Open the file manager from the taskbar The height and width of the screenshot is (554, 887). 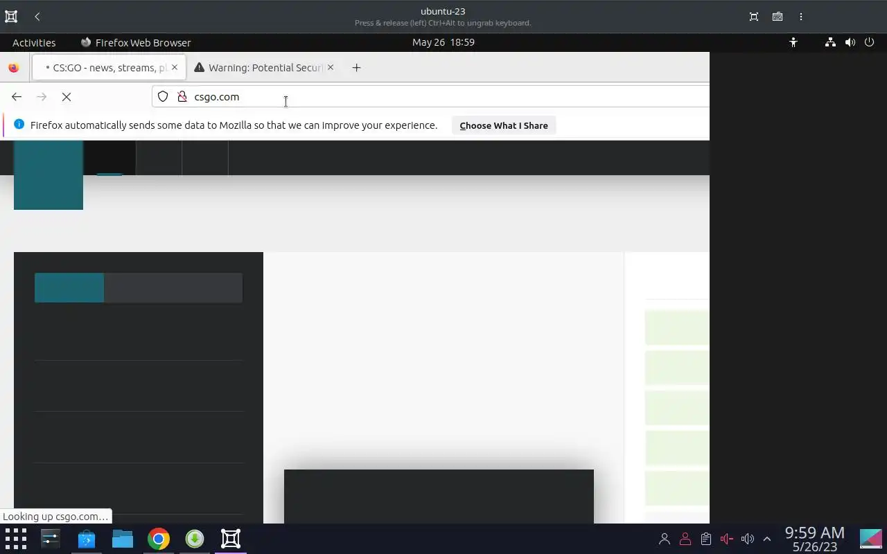(123, 539)
